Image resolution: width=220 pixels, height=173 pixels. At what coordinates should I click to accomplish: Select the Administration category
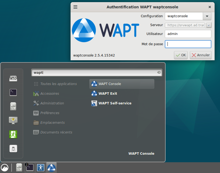point(49,103)
